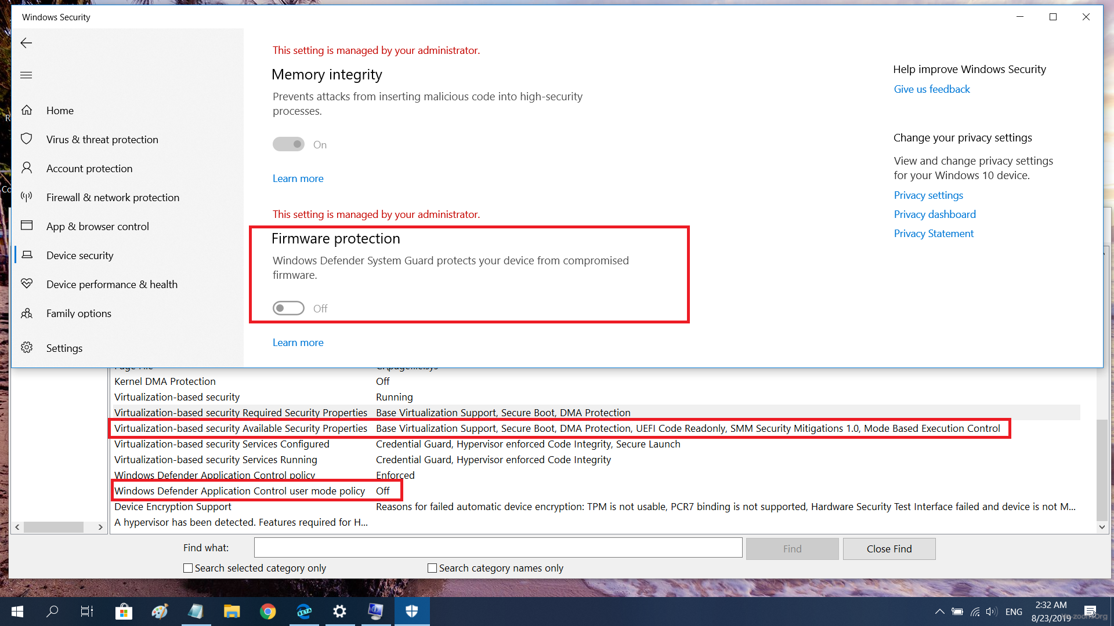Open Firewall & network protection icon
This screenshot has height=626, width=1114.
[27, 197]
